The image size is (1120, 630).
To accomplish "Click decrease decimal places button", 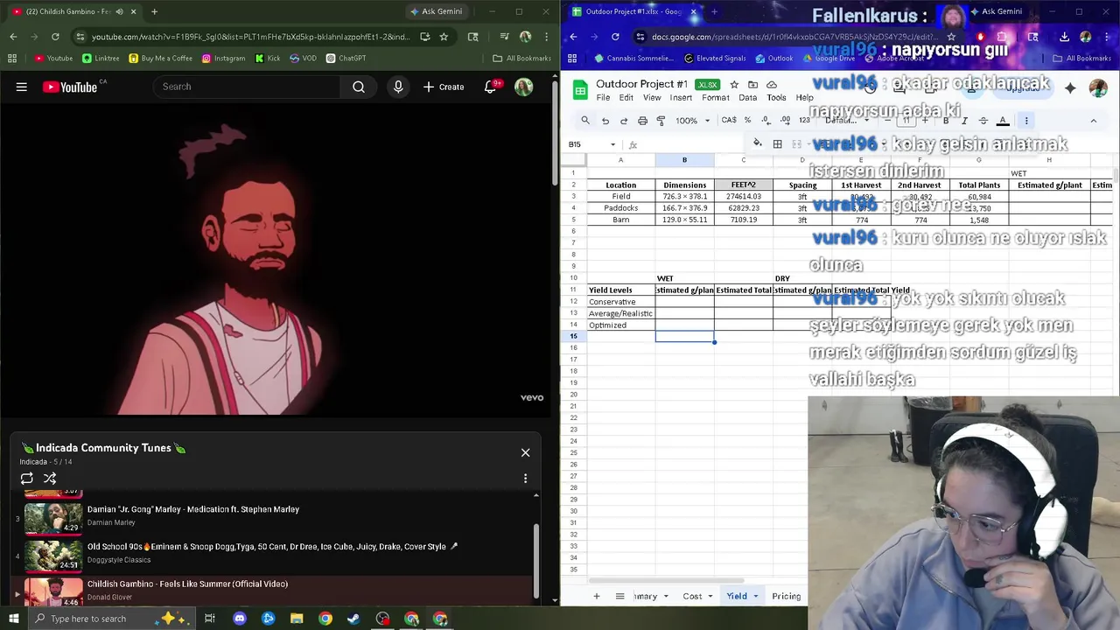I will [766, 121].
